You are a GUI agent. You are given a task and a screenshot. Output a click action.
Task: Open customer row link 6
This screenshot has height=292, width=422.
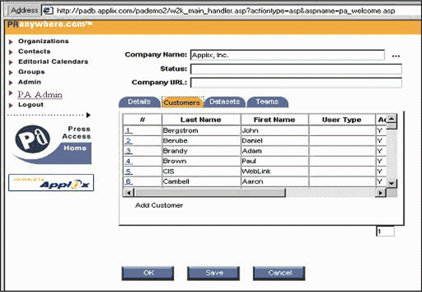(128, 181)
